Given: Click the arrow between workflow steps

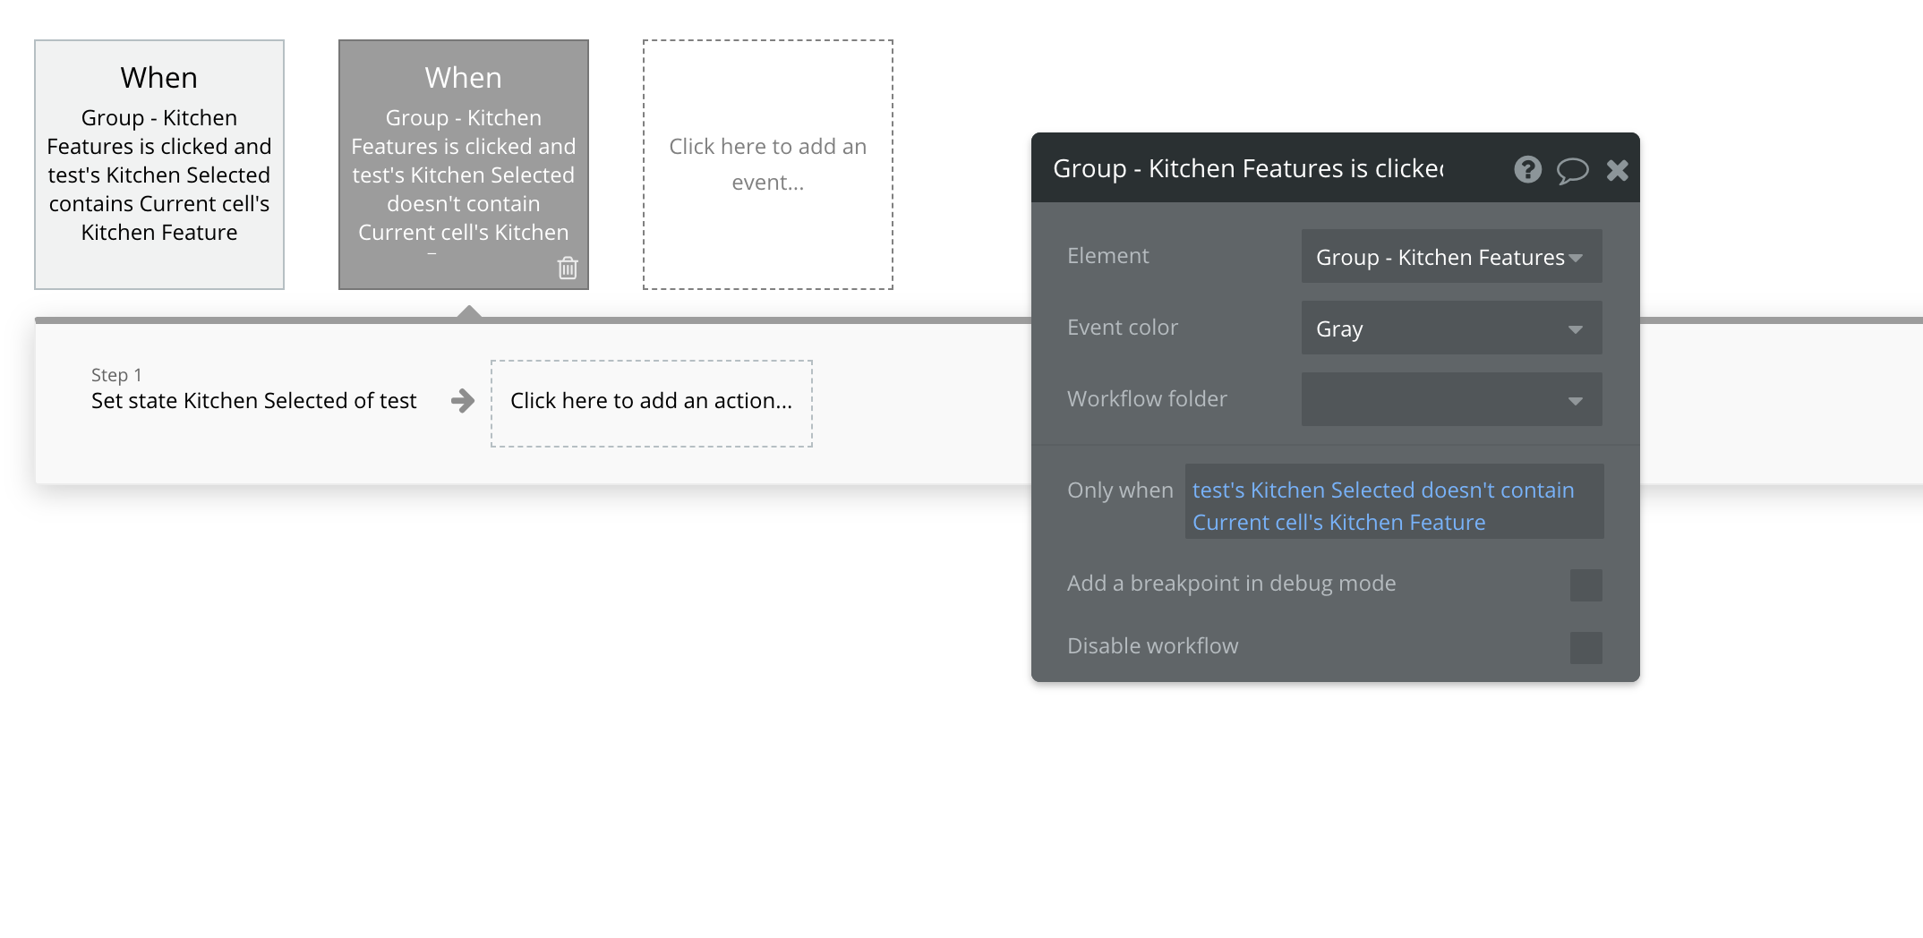Looking at the screenshot, I should tap(463, 401).
